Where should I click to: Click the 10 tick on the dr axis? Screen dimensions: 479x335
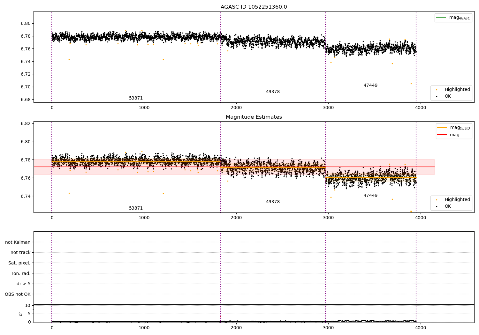[x=28, y=306]
